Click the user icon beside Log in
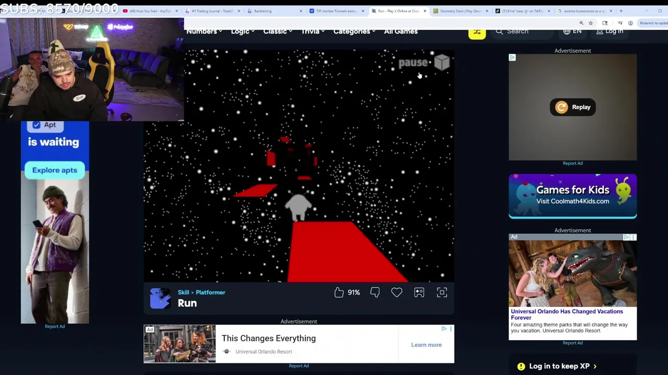668x375 pixels. 600,31
